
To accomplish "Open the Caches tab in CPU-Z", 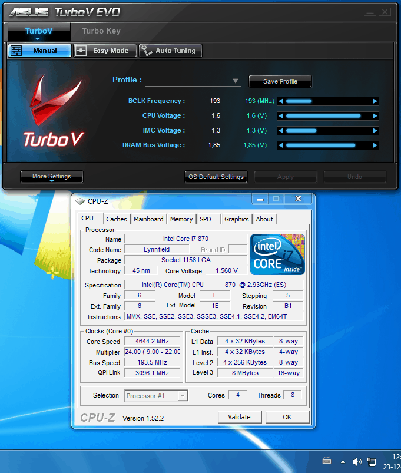I will pos(117,219).
